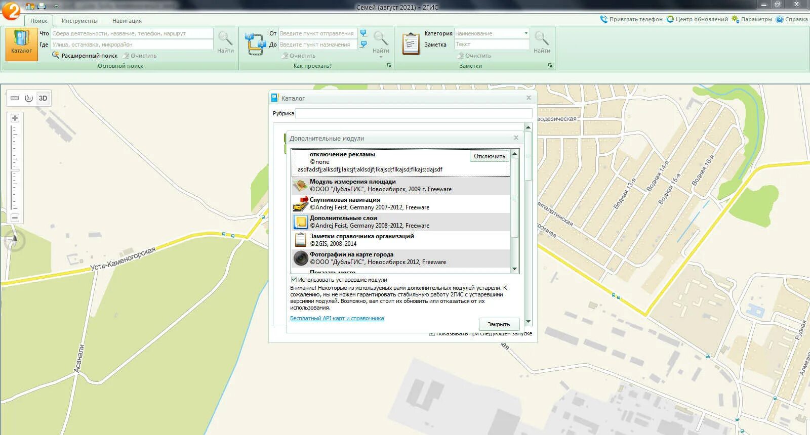Click Очистить in Основной поиск group
The width and height of the screenshot is (810, 435).
[x=139, y=56]
